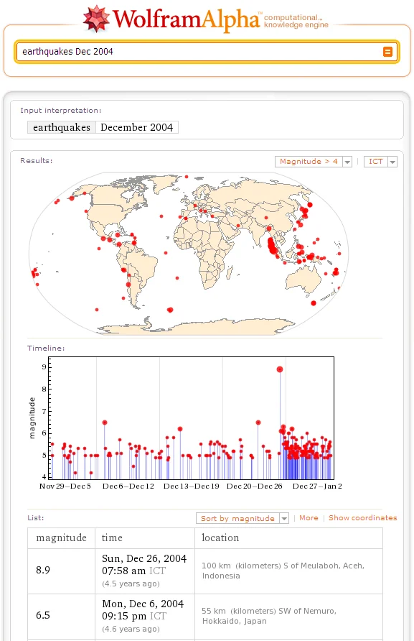Click the time column header

(x=112, y=538)
